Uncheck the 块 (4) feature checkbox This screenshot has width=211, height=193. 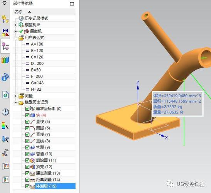pos(27,115)
